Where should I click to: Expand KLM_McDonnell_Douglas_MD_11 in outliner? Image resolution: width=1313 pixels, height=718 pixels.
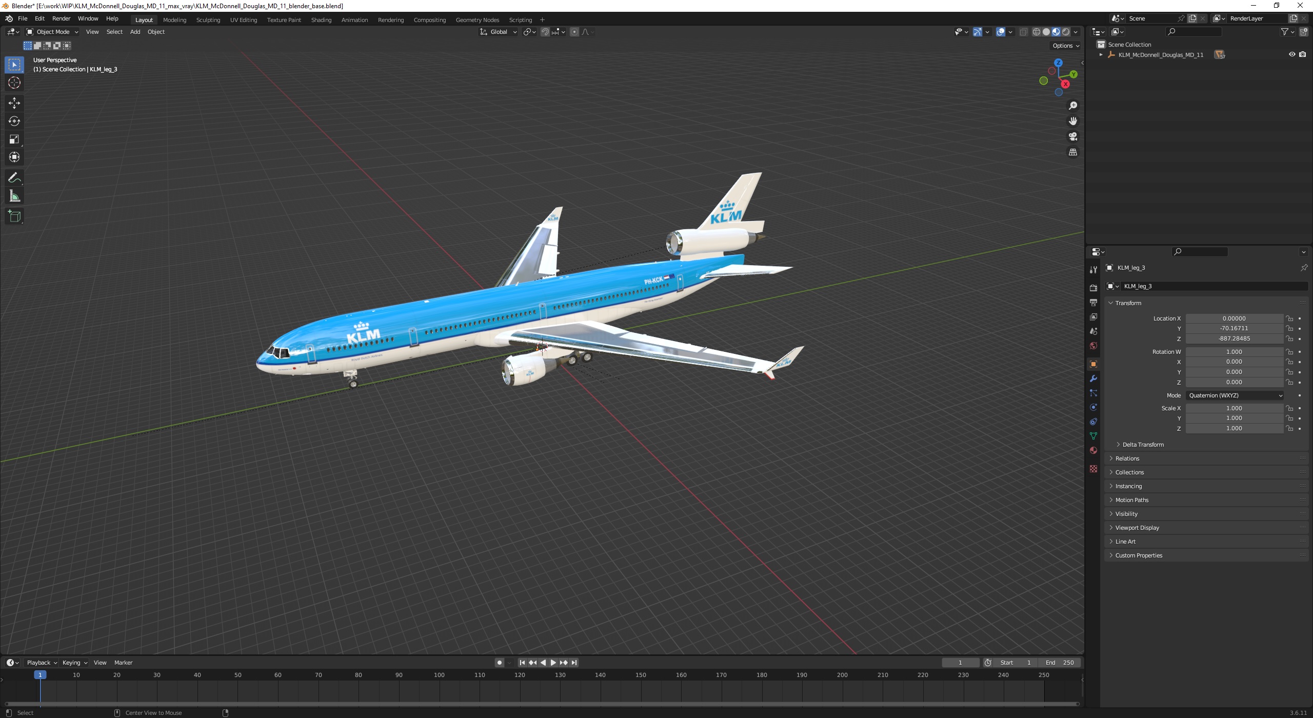pos(1101,55)
